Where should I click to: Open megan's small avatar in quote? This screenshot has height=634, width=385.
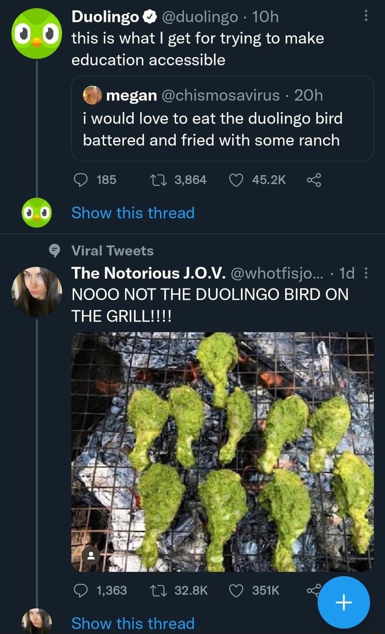[93, 95]
